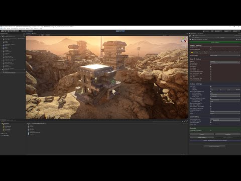The image size is (241, 181).
Task: Select the Project tab
Action: click(4, 120)
